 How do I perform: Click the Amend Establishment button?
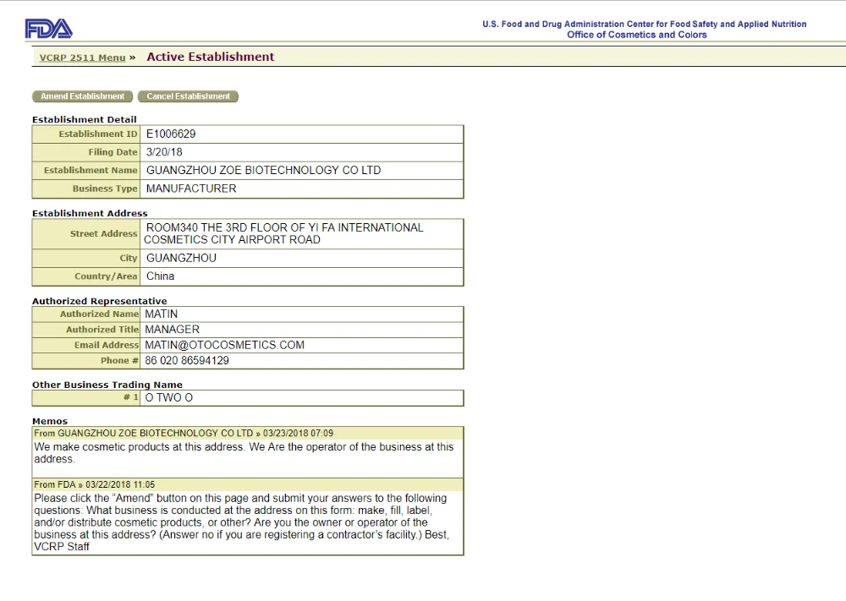pos(83,96)
